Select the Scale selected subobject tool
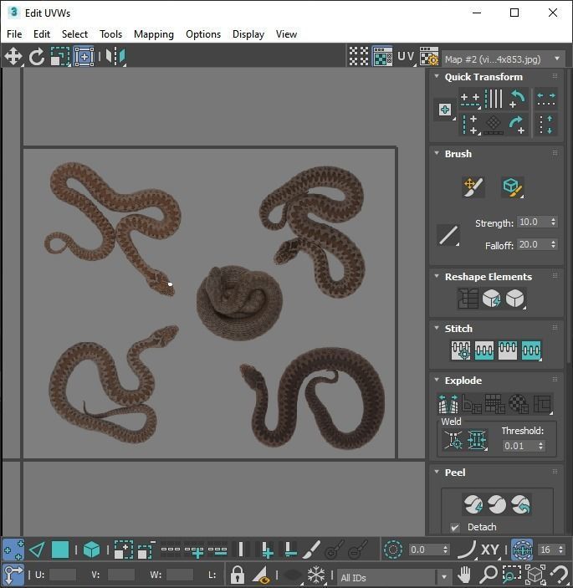 (60, 57)
